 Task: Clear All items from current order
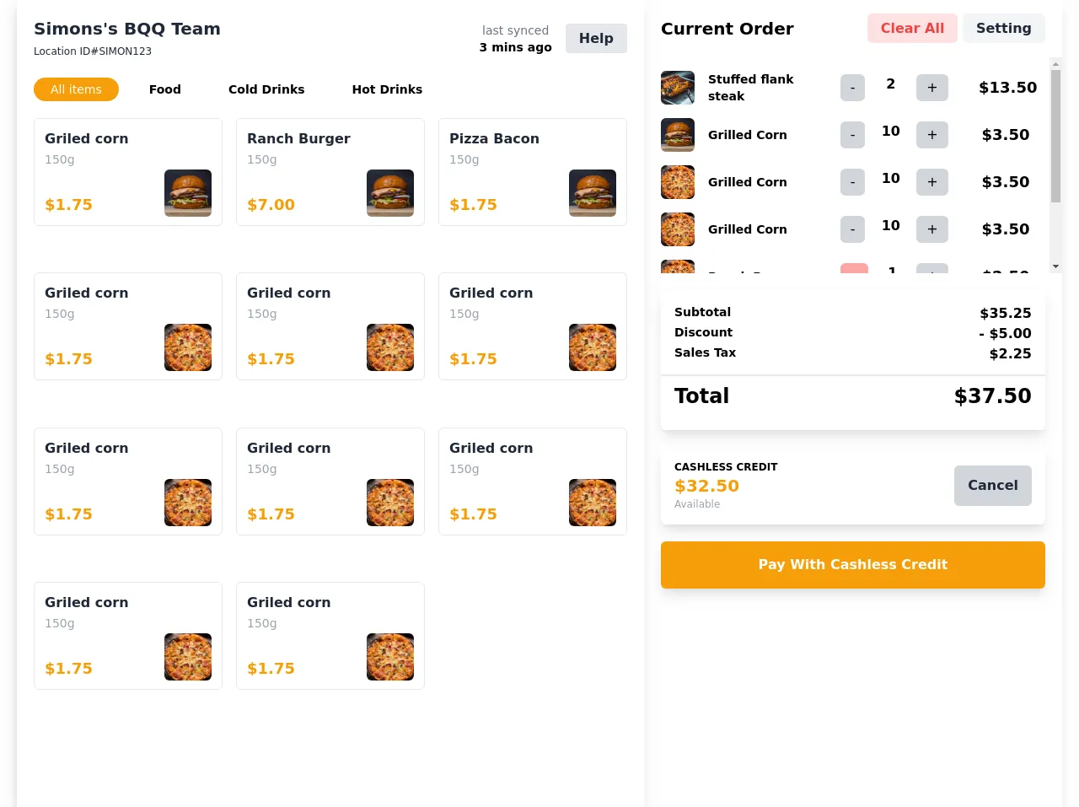point(912,29)
